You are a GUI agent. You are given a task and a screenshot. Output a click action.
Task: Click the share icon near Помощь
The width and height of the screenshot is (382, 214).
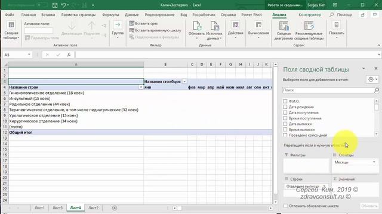pyautogui.click(x=363, y=15)
